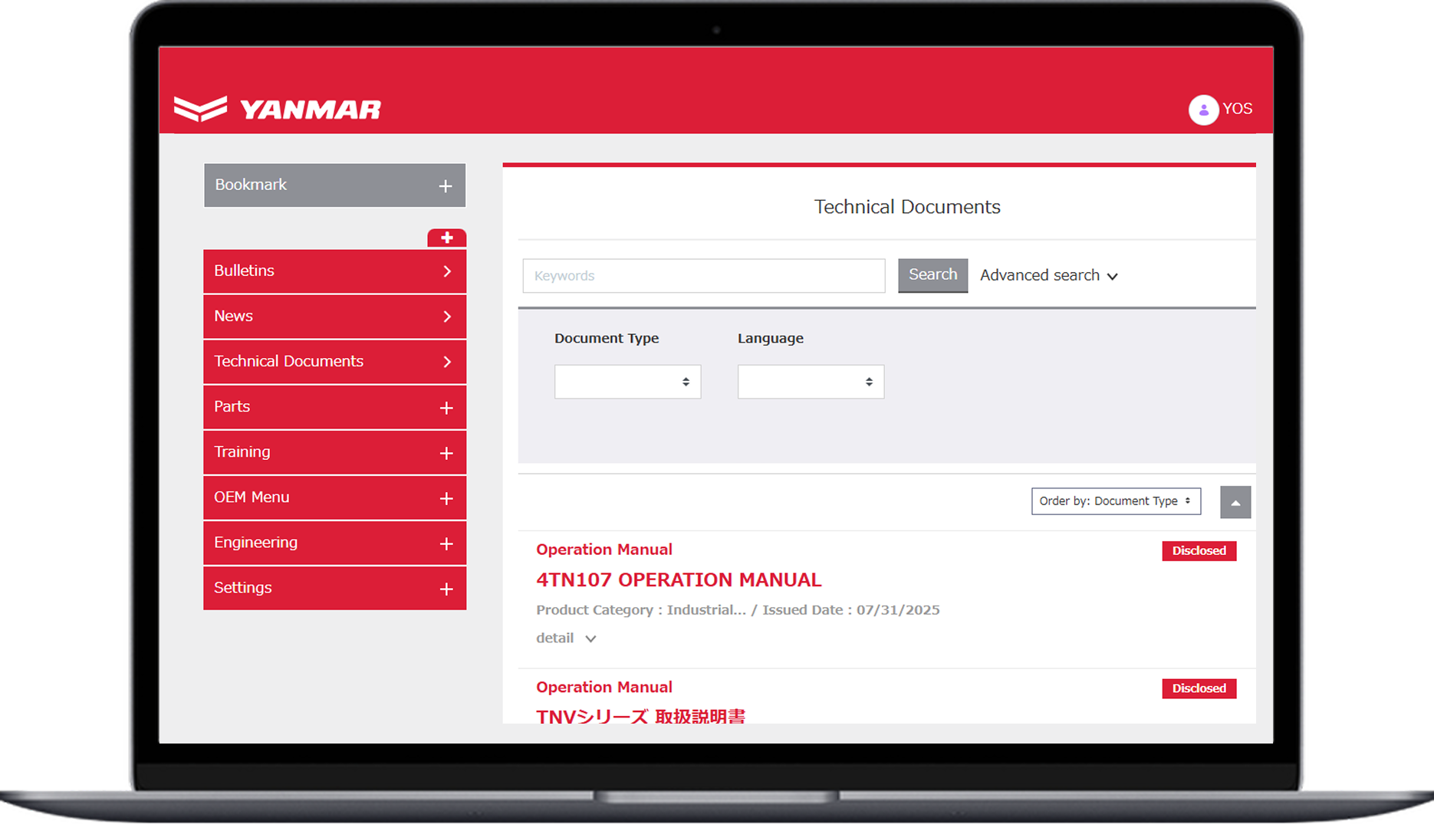
Task: Click the red plus tab above Bulletins
Action: 446,238
